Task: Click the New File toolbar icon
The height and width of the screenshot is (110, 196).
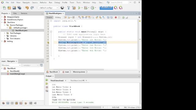Action: point(4,8)
